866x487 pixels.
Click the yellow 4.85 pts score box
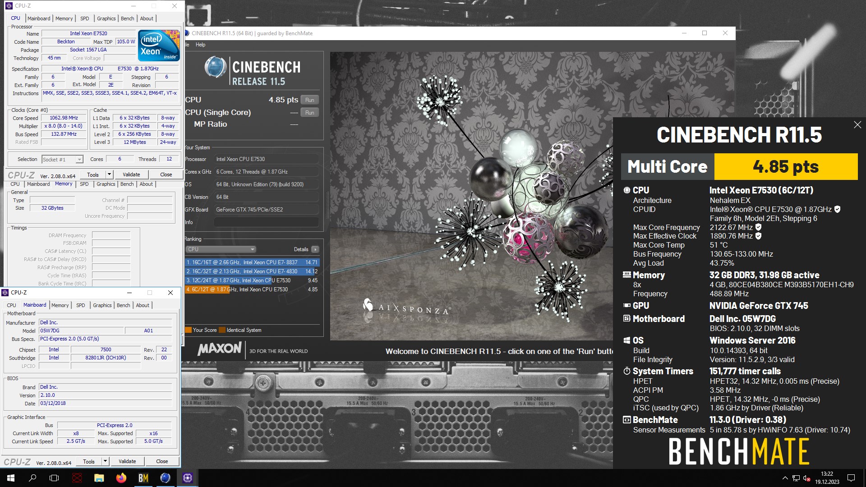(x=786, y=167)
